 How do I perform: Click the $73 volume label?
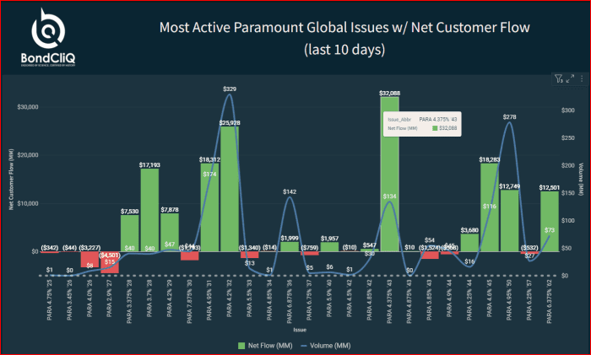tap(550, 230)
